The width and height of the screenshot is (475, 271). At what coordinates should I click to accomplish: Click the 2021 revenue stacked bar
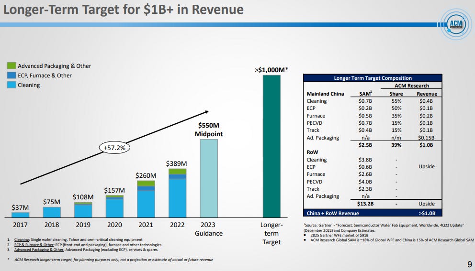[x=146, y=199]
